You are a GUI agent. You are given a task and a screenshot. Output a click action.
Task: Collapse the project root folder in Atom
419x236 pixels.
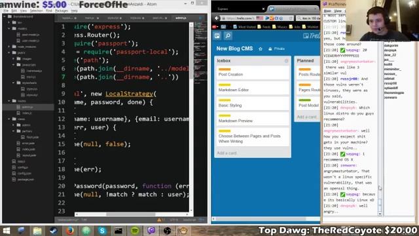5,16
